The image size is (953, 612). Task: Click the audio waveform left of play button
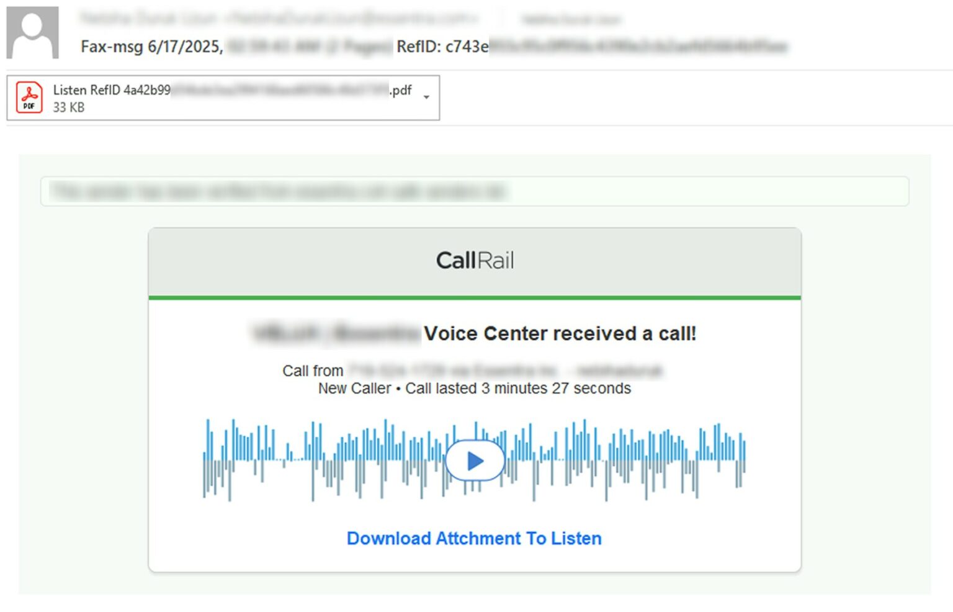point(323,460)
